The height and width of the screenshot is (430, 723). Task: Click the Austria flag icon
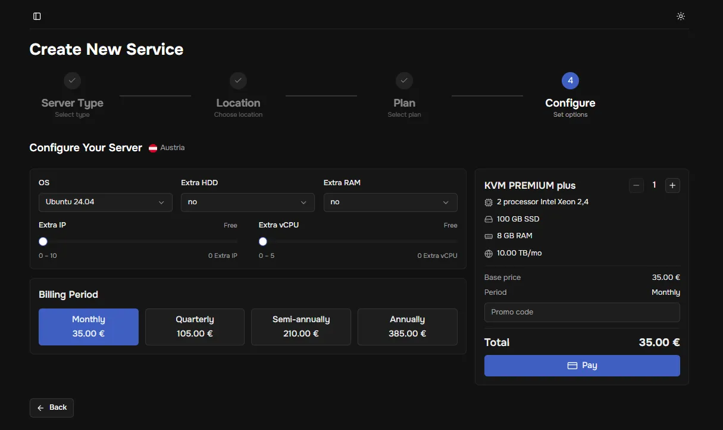coord(153,148)
